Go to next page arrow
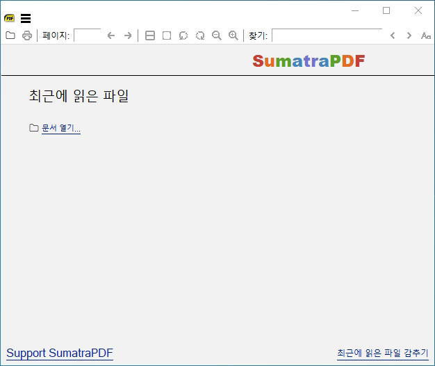The width and height of the screenshot is (435, 366). click(128, 35)
